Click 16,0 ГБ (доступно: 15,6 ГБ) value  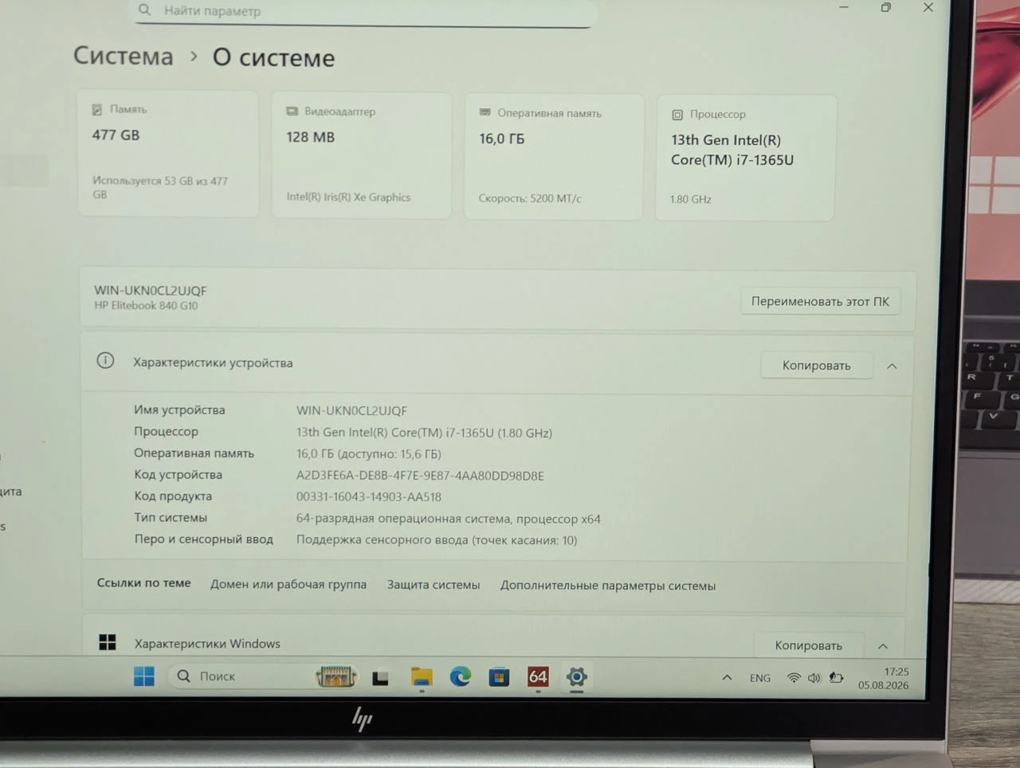point(369,454)
